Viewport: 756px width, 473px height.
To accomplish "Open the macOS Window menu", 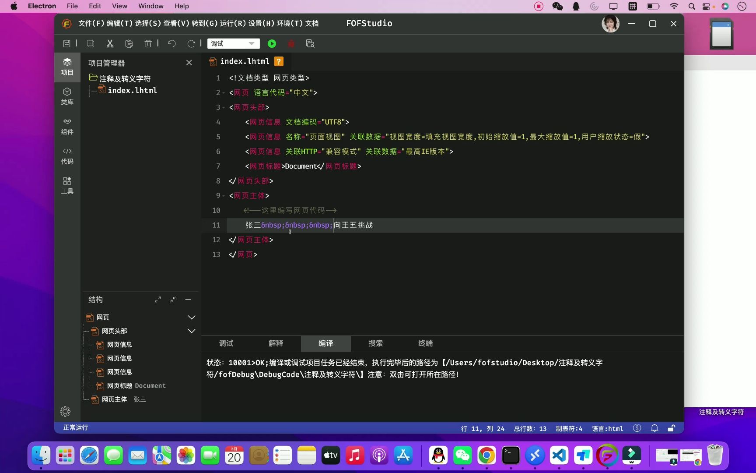I will [x=150, y=6].
